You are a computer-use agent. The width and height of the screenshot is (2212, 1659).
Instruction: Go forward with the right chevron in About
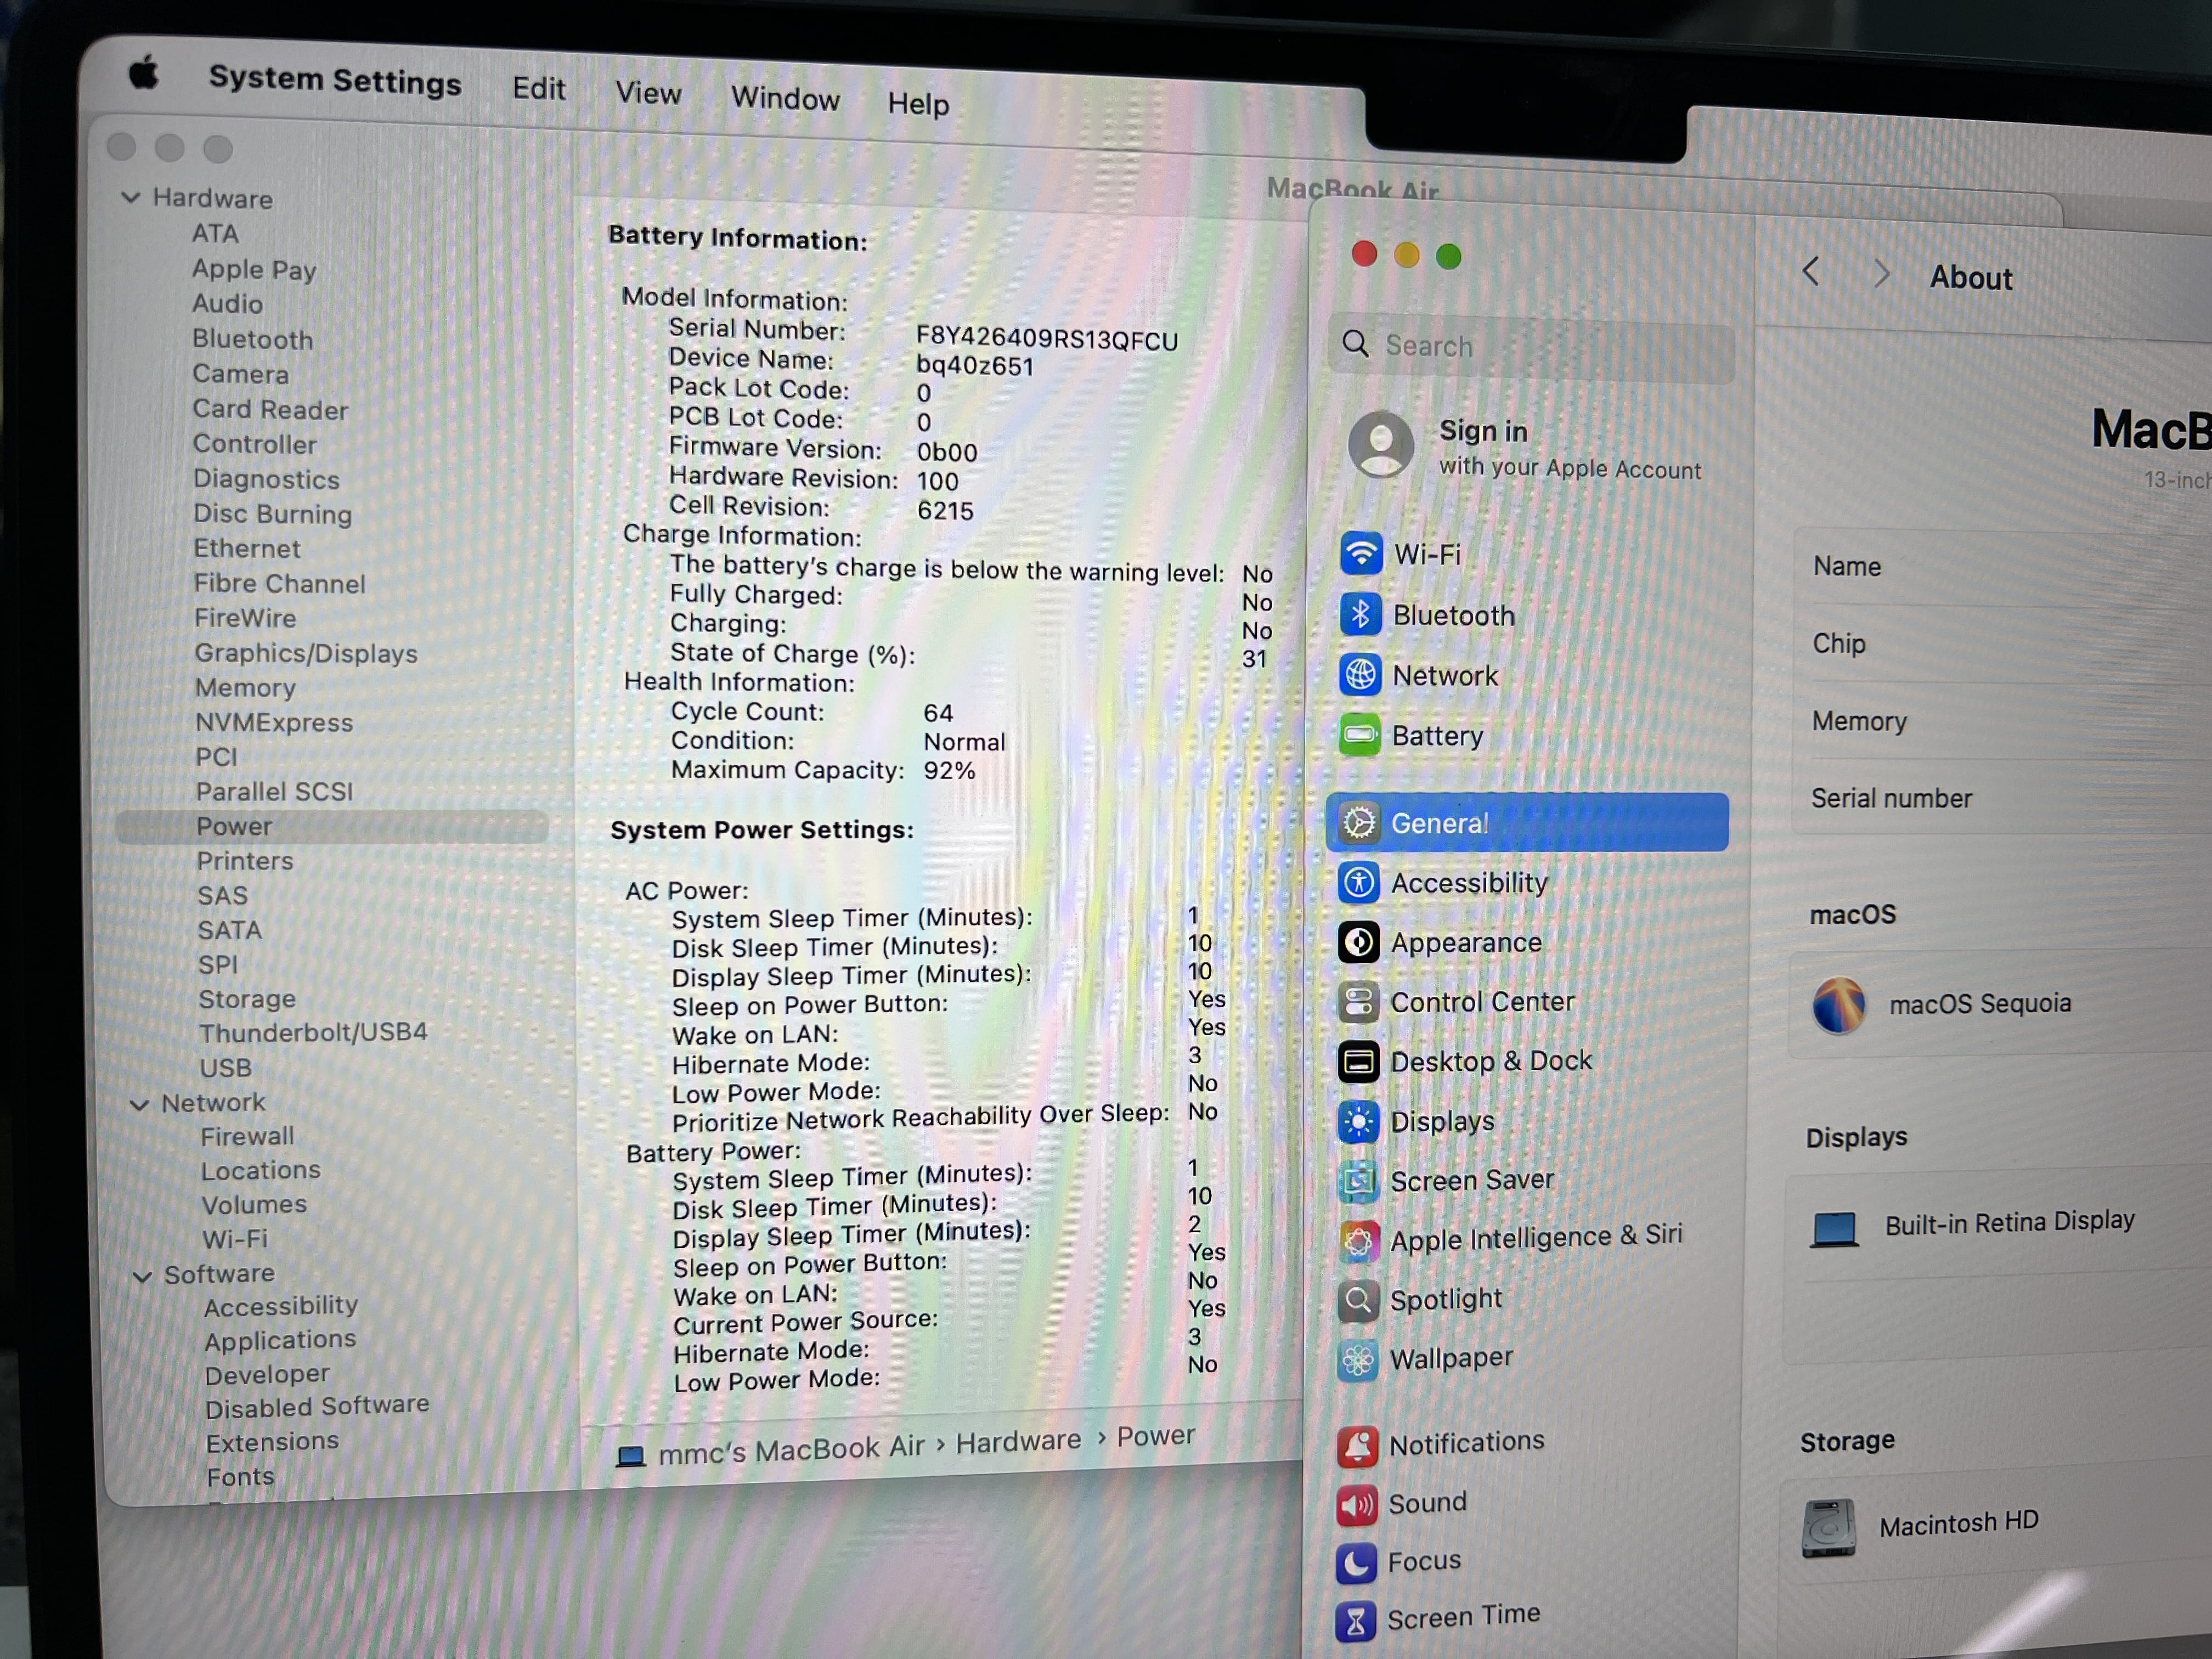point(1881,273)
